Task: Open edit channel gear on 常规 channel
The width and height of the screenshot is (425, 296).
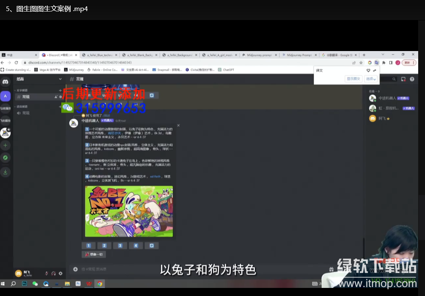Action: [60, 97]
